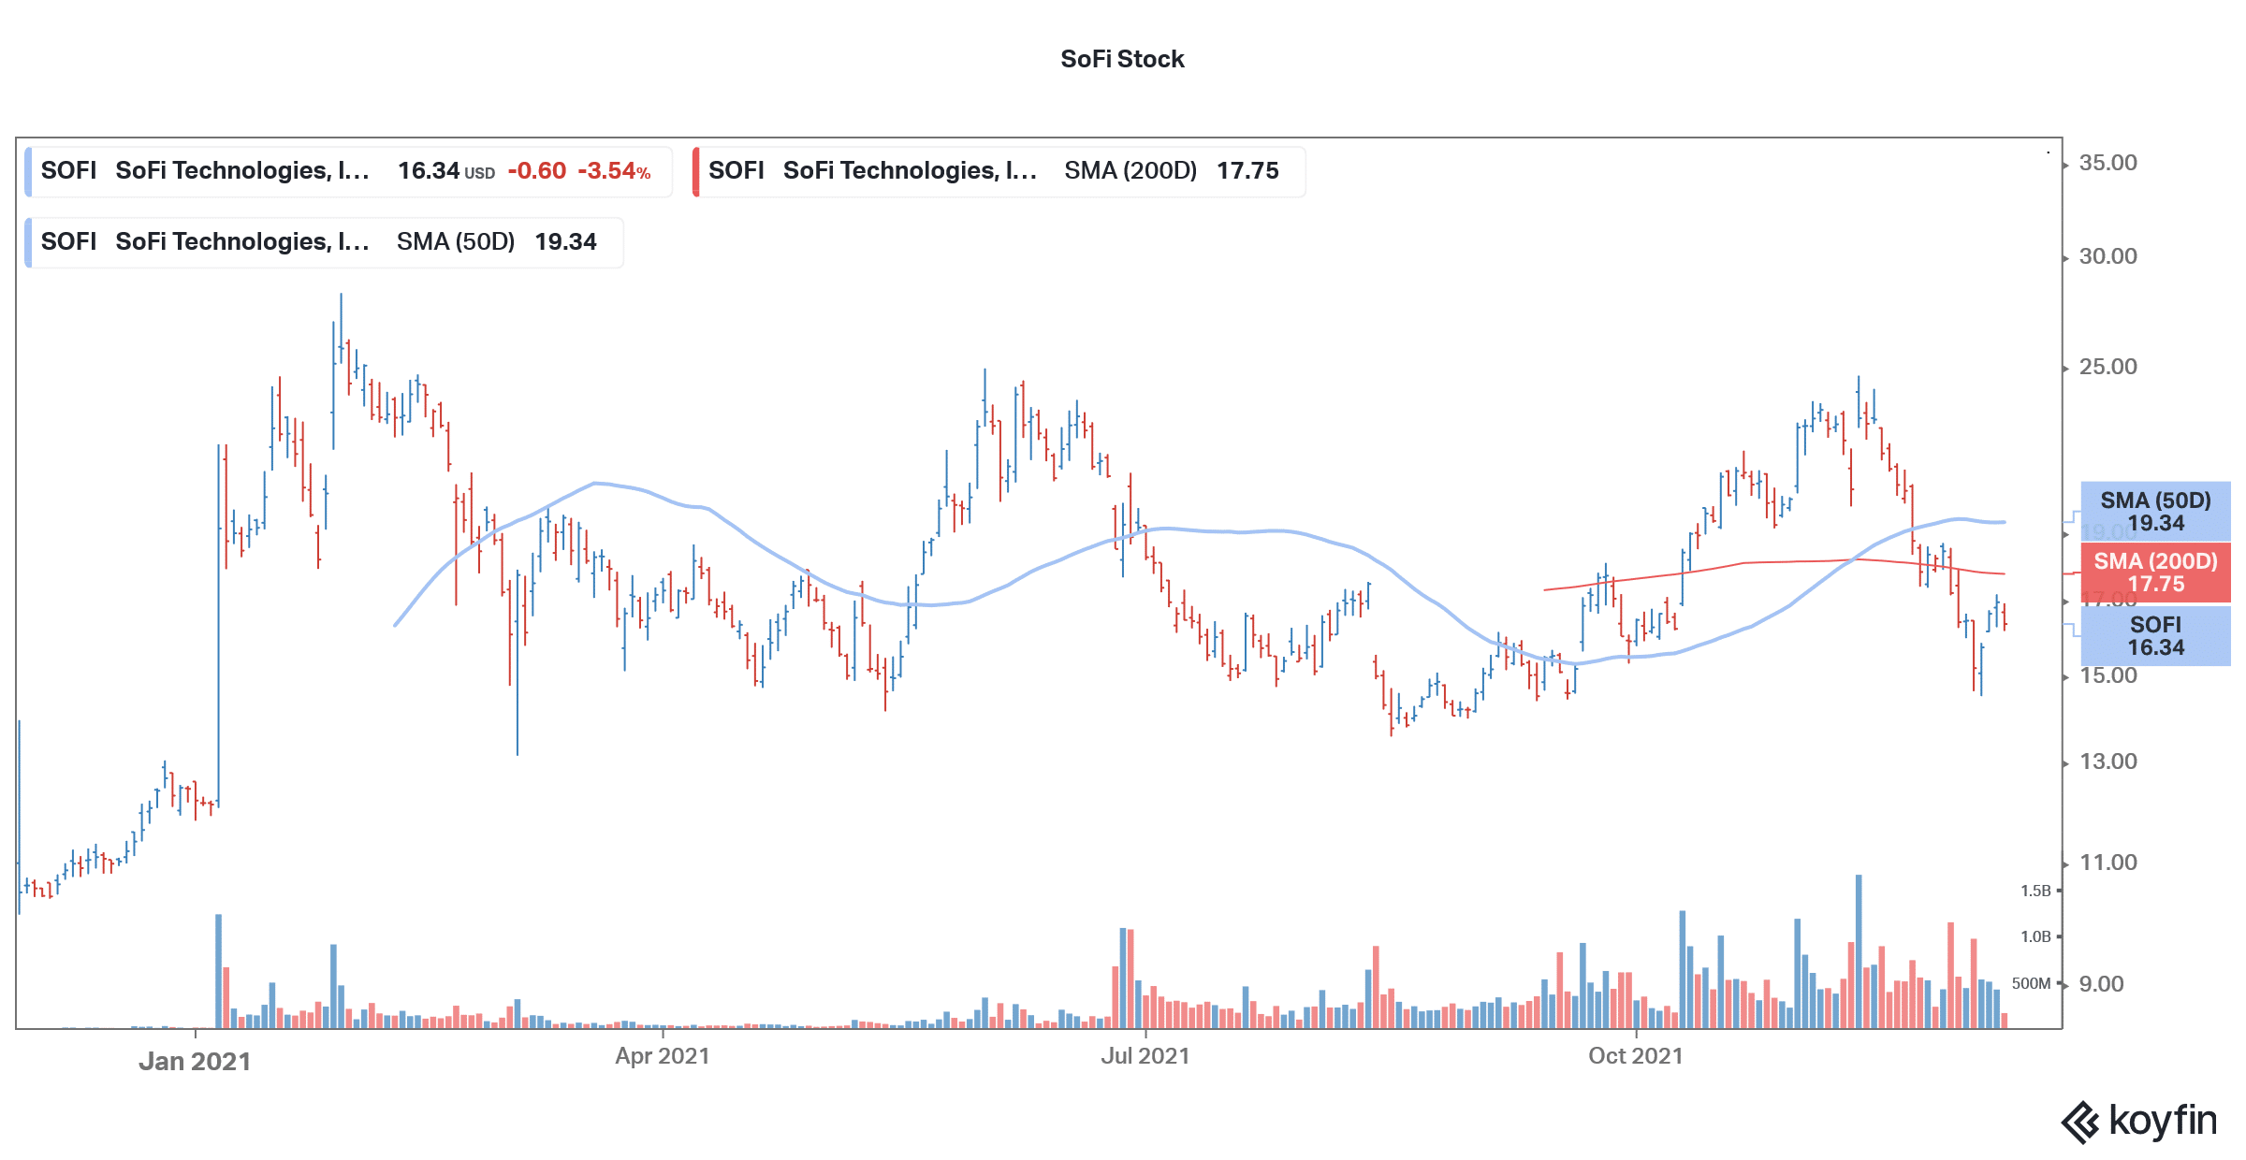Click the 1.5B volume axis label
The width and height of the screenshot is (2246, 1160).
click(x=2035, y=891)
